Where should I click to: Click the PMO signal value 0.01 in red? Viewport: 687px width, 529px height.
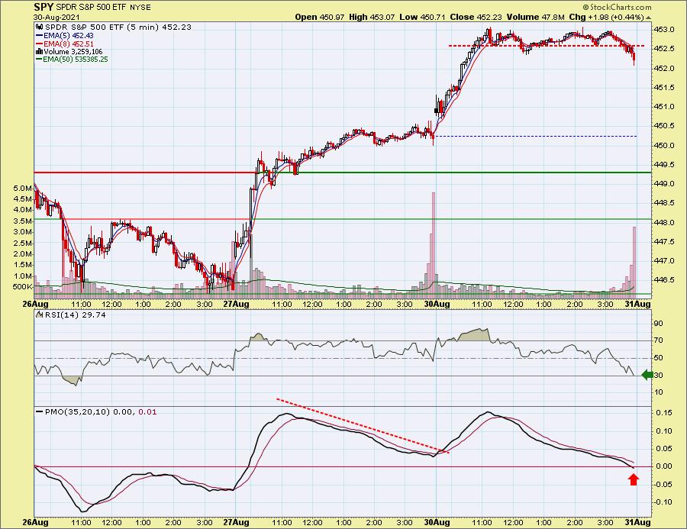click(147, 412)
